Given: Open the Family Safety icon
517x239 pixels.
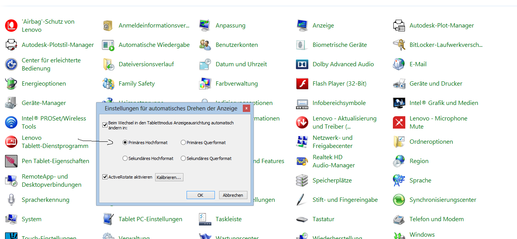Looking at the screenshot, I should click(108, 84).
